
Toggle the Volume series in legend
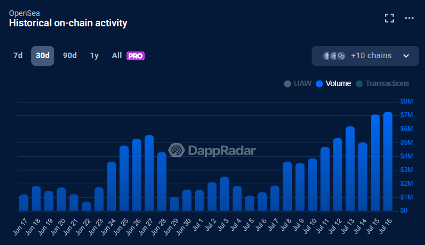(334, 83)
